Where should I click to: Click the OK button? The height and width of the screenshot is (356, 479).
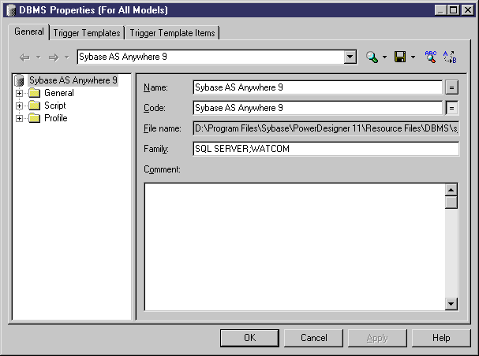[249, 338]
